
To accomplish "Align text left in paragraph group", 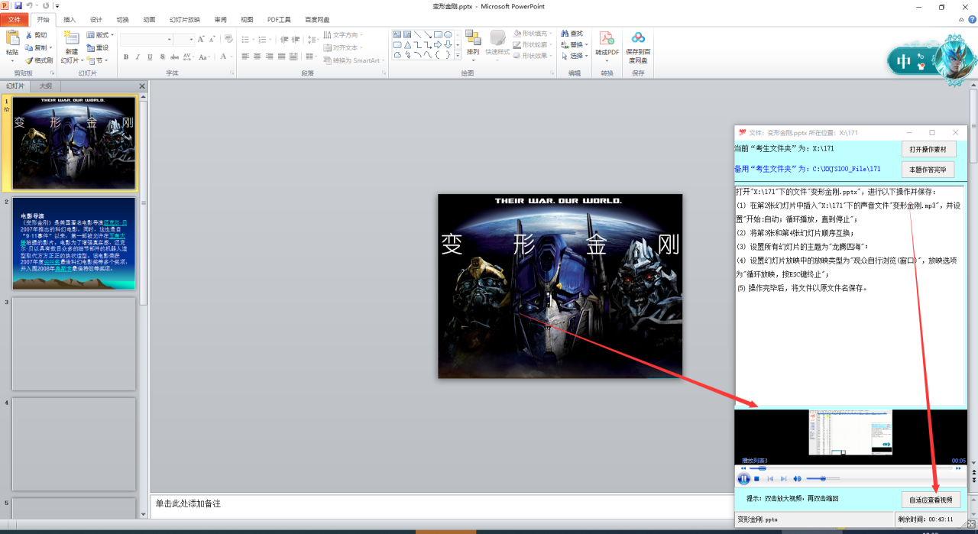I will pos(246,57).
